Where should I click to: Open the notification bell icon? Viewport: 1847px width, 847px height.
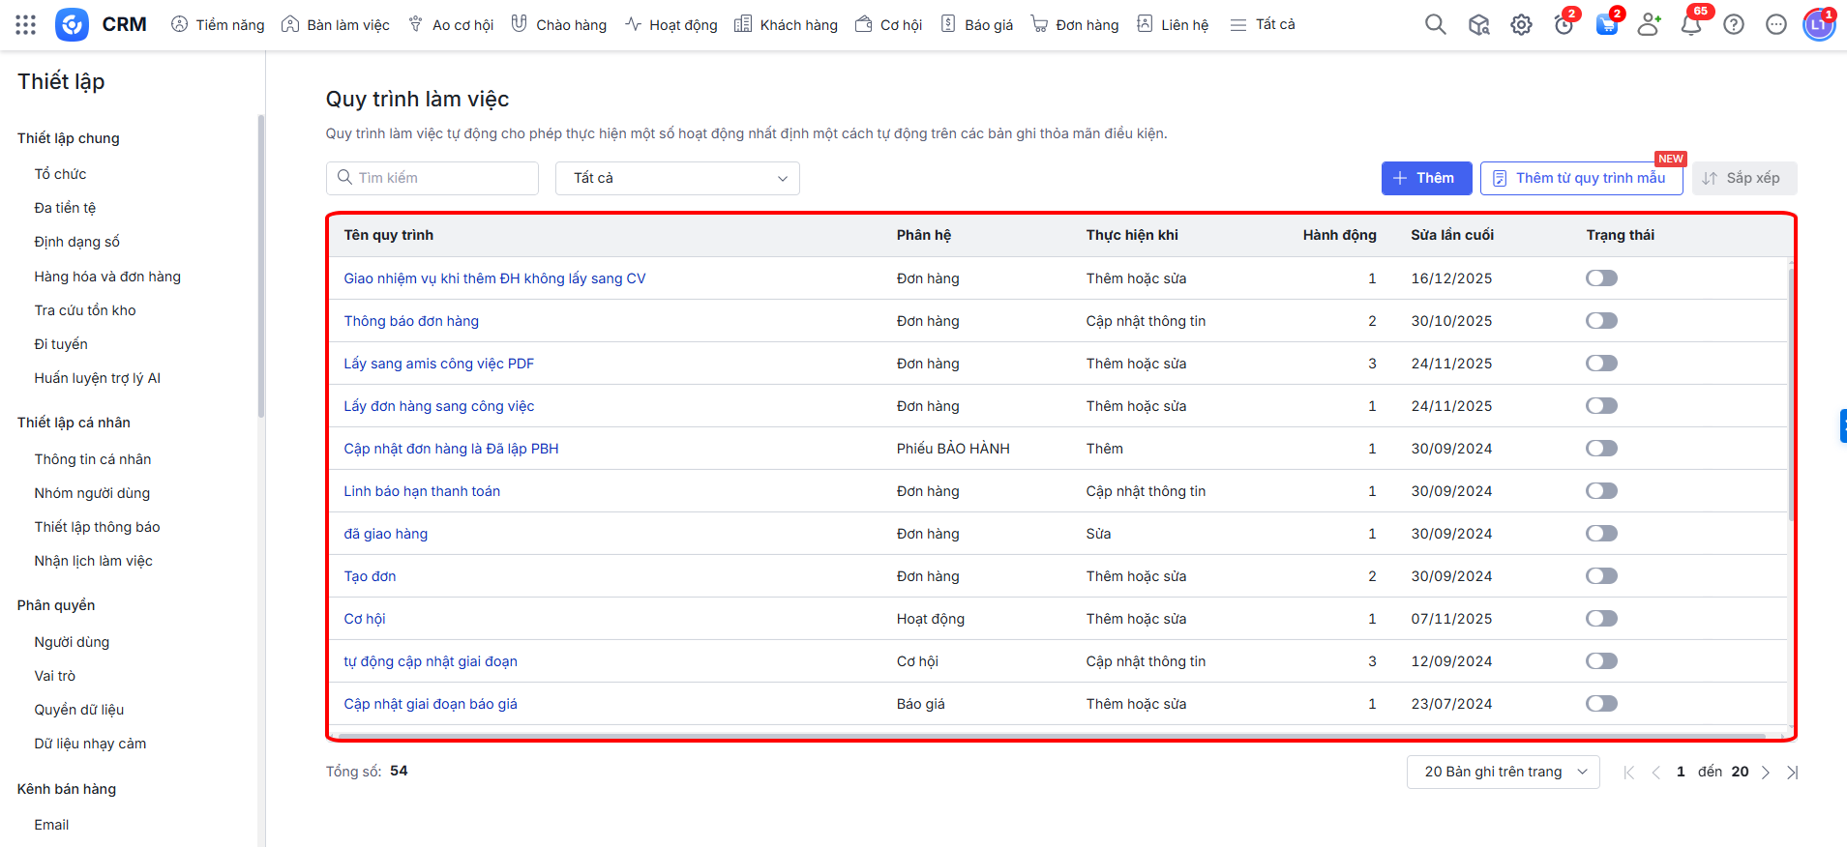1691,25
